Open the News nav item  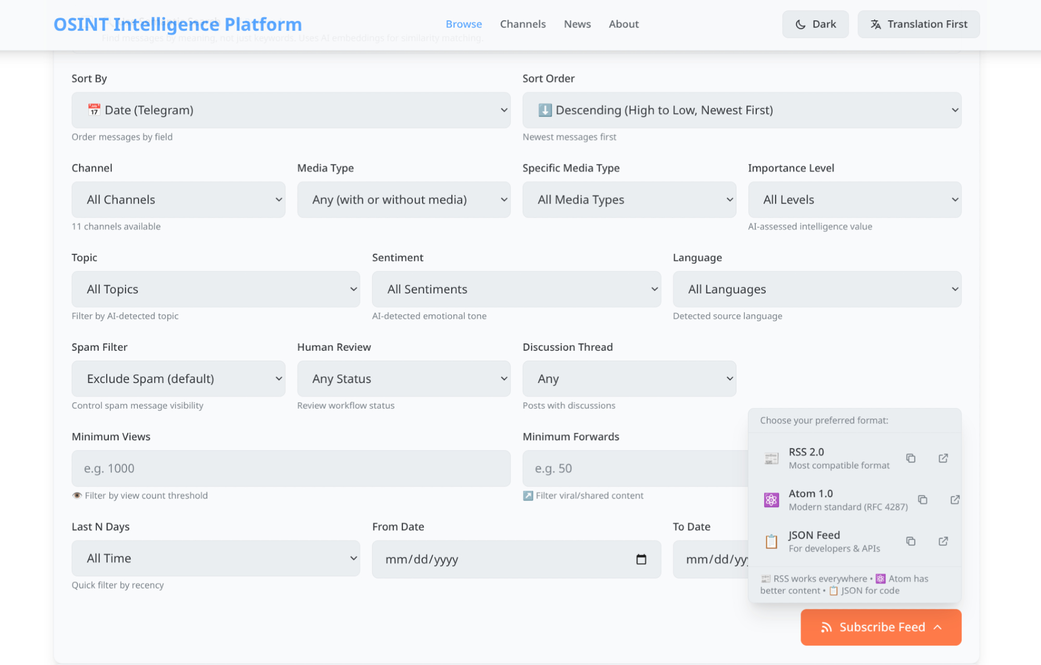coord(577,24)
